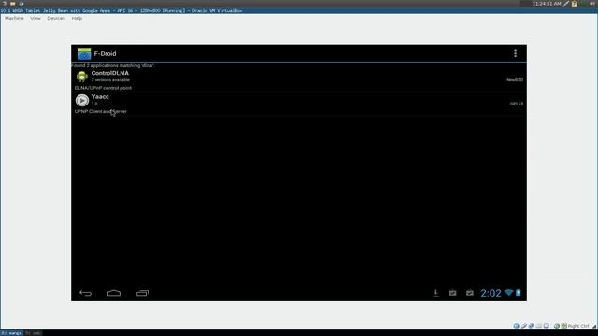Open the second briefcase notification icon
598x336 pixels.
(x=470, y=292)
